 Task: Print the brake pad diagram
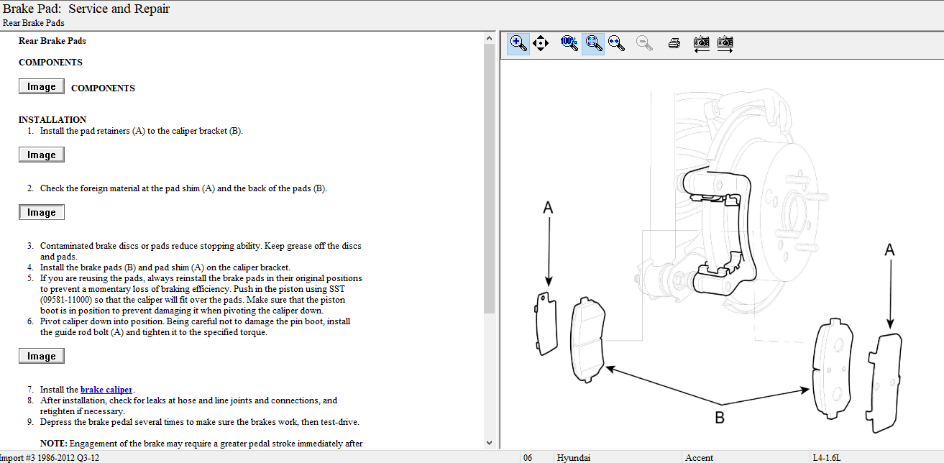[x=674, y=43]
